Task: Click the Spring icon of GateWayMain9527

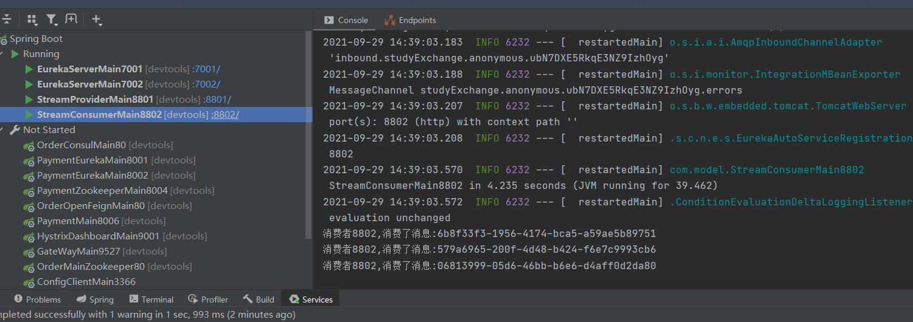Action: click(29, 252)
